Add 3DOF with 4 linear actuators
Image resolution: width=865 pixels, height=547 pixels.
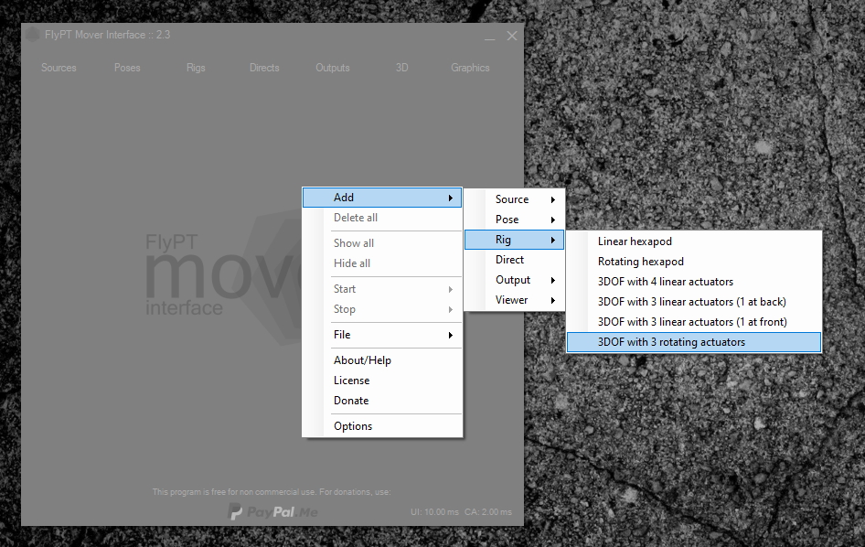pos(694,282)
